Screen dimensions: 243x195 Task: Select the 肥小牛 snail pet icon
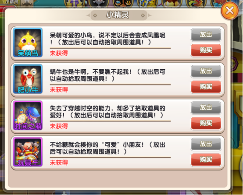(x=28, y=79)
